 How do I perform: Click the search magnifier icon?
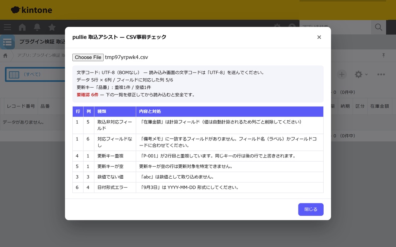click(x=378, y=27)
